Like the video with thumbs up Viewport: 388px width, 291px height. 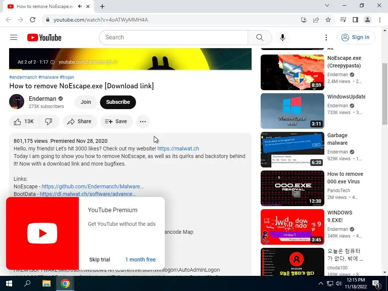coord(24,122)
